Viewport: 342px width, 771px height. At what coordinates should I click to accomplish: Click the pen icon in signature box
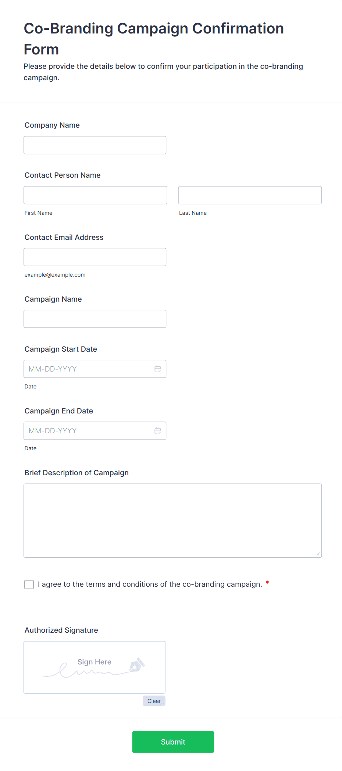(x=137, y=665)
